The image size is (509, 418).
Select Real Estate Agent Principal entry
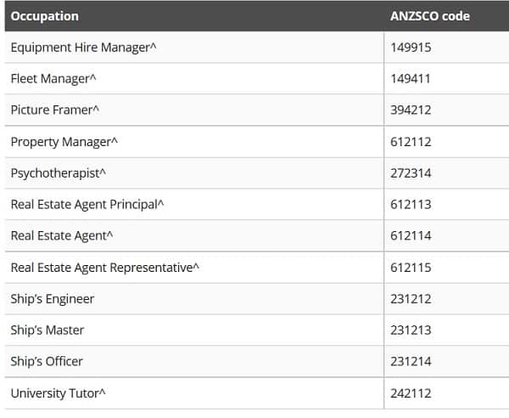coord(87,205)
